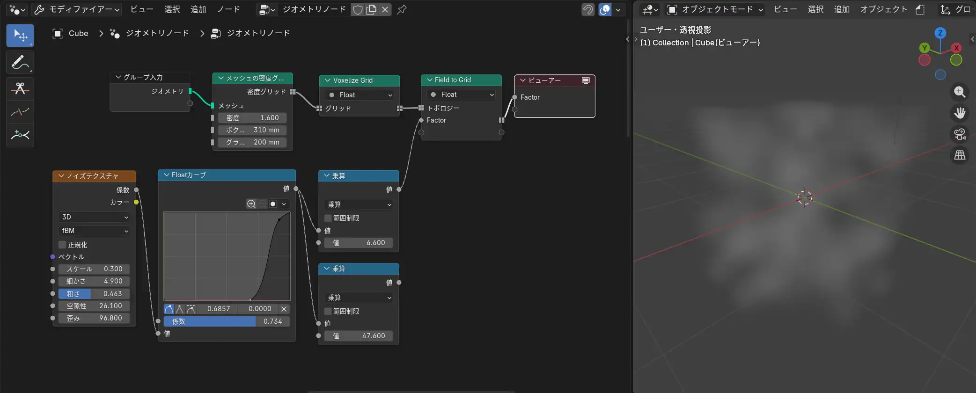Enable 正規化 checkbox in noise texture
Image resolution: width=976 pixels, height=393 pixels.
point(62,245)
